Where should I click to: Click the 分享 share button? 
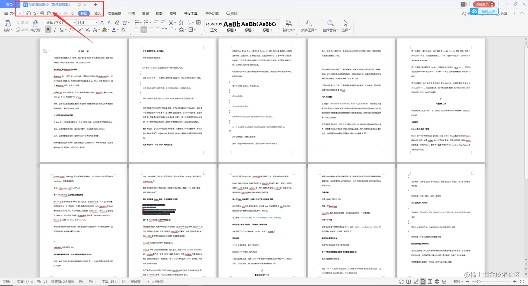pos(502,14)
